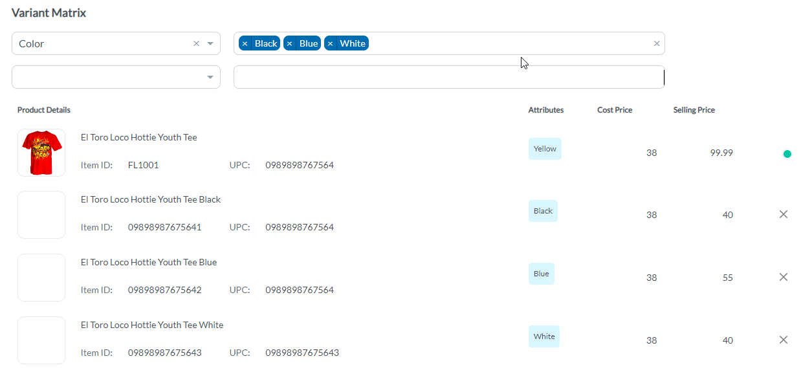This screenshot has width=812, height=374.
Task: Clear all selected color values
Action: [657, 43]
